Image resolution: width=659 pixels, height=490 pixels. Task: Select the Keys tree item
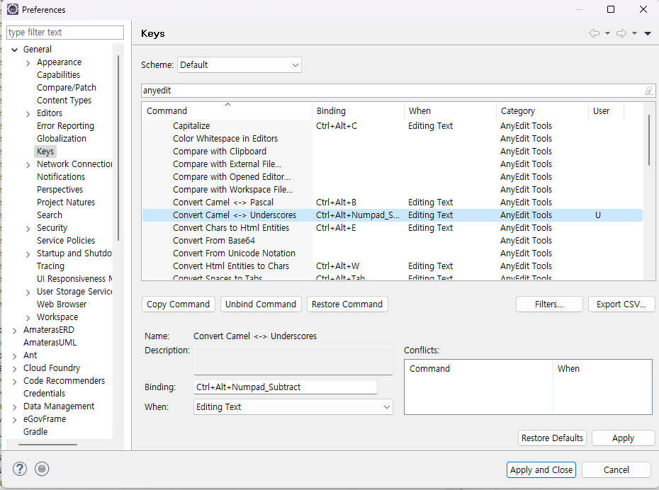click(45, 151)
